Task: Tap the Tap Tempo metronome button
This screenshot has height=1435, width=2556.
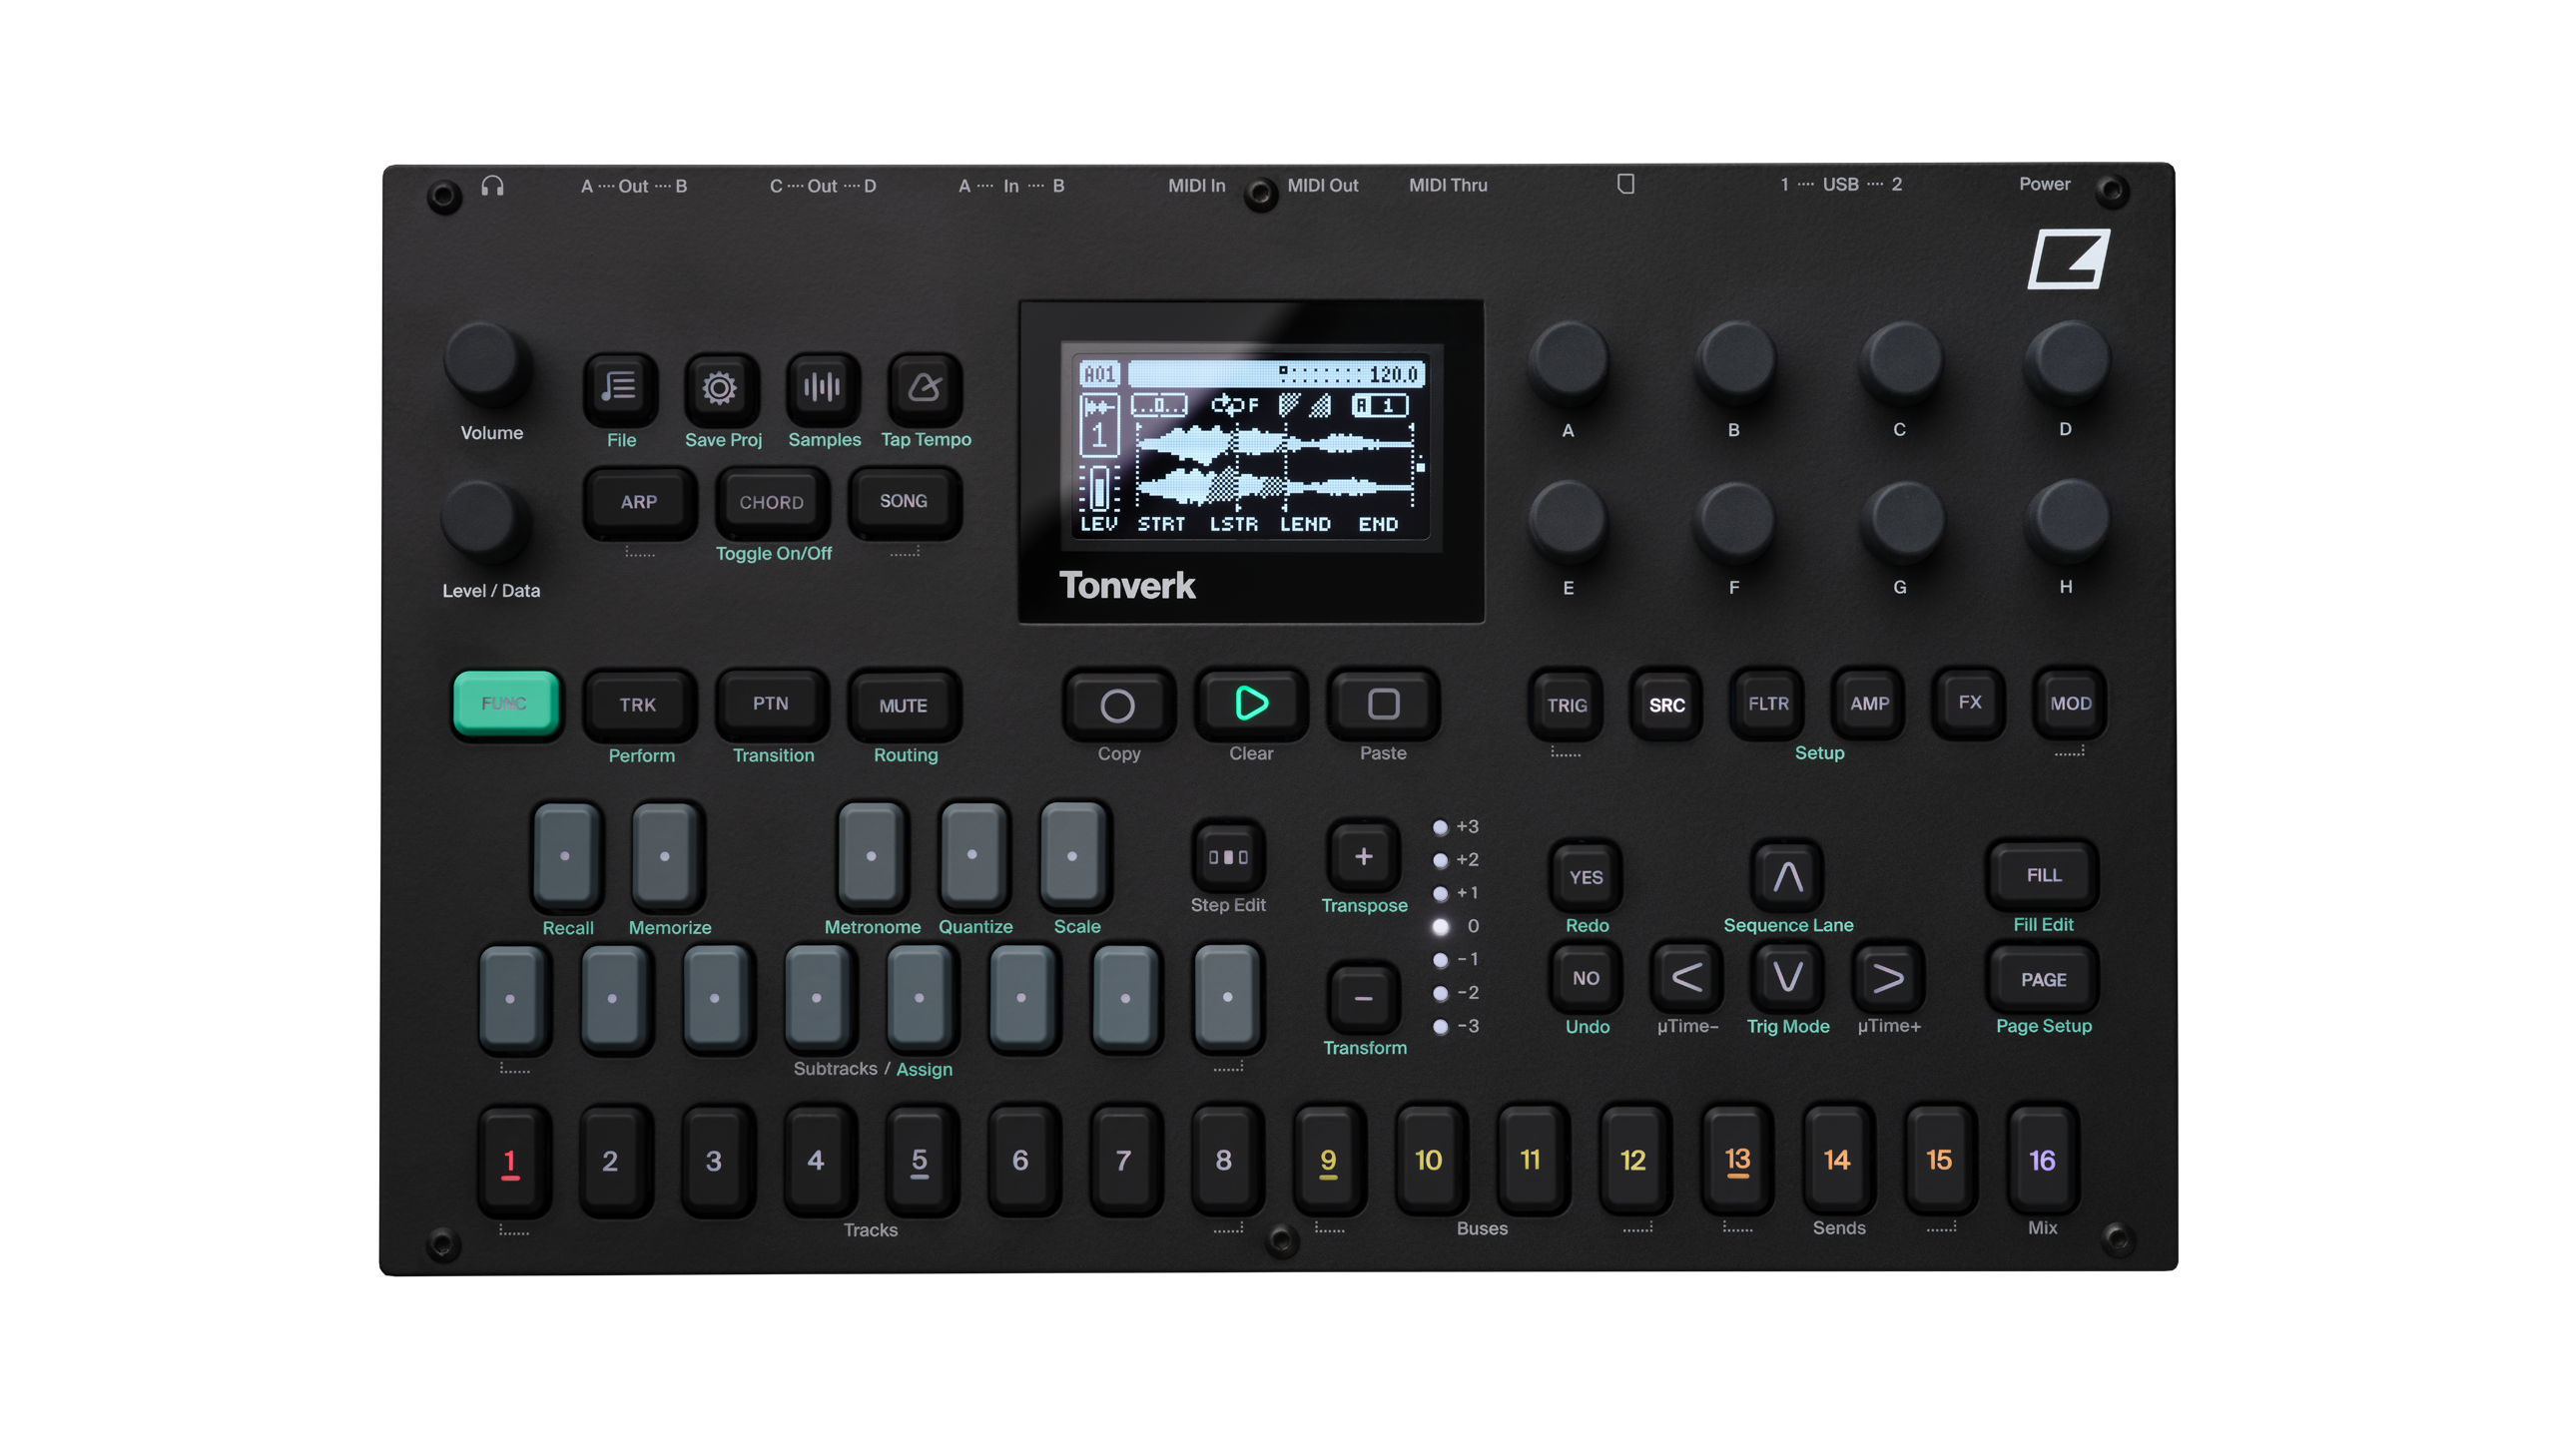Action: [x=925, y=387]
